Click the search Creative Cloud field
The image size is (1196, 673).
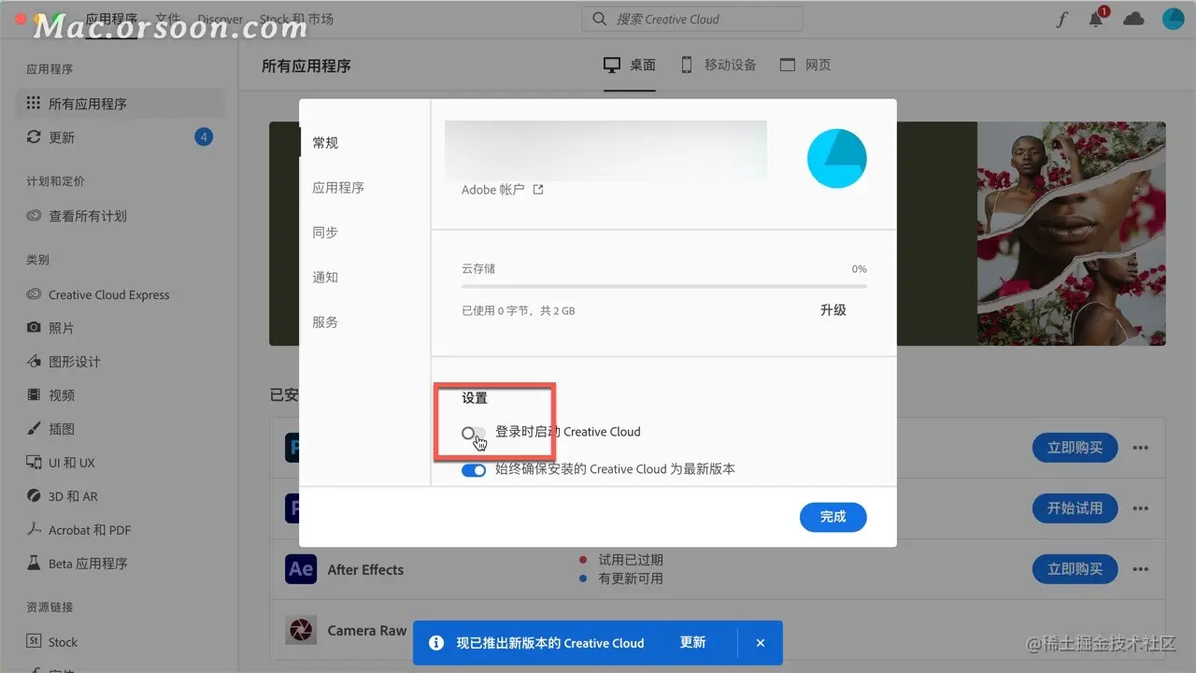click(692, 19)
